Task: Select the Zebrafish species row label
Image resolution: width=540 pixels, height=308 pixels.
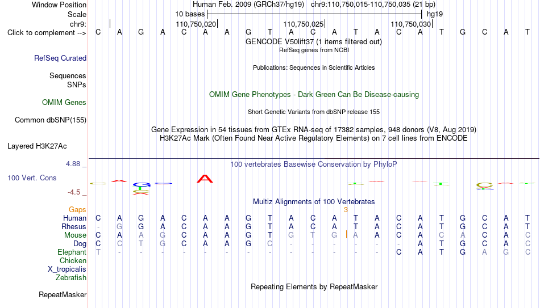Action: [71, 278]
